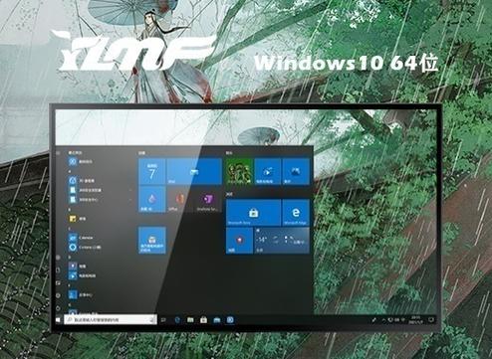Open Pictures from the Start side rail
Image resolution: width=492 pixels, height=359 pixels.
(58, 282)
